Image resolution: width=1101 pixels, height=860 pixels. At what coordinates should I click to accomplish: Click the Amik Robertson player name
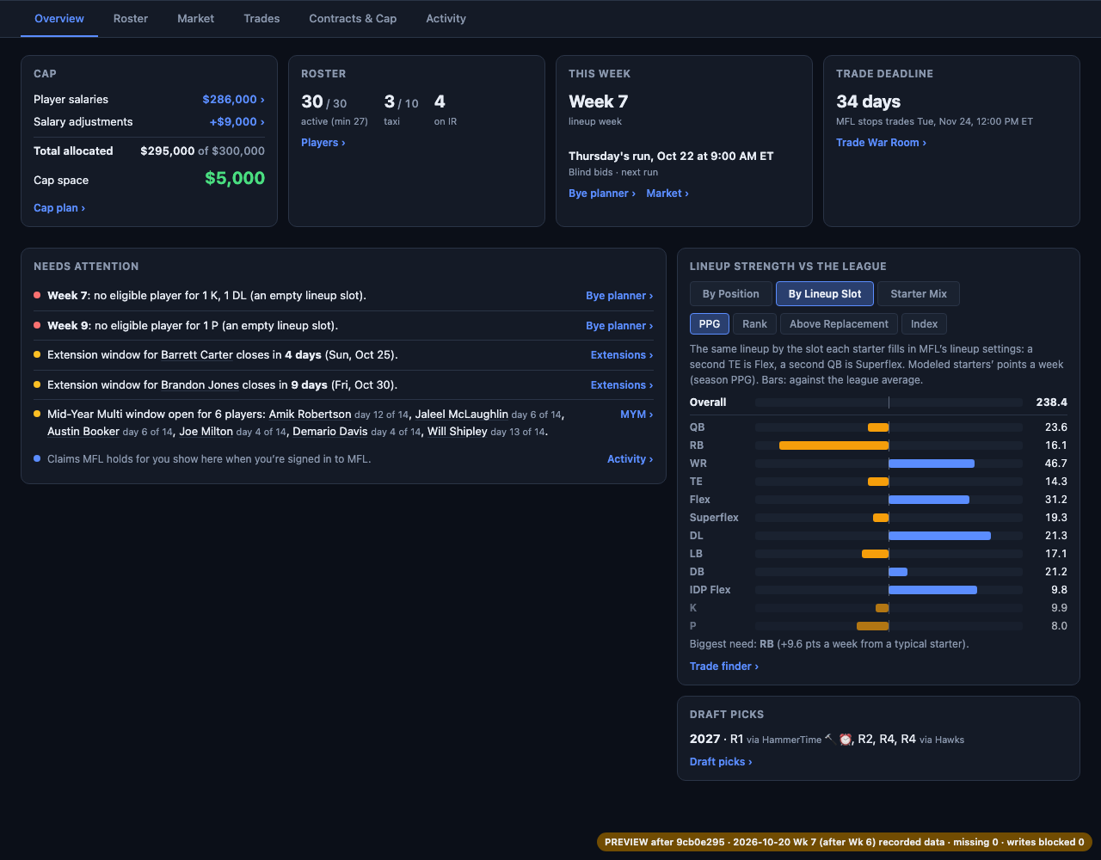310,415
